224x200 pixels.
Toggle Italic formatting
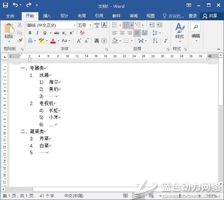[37, 33]
